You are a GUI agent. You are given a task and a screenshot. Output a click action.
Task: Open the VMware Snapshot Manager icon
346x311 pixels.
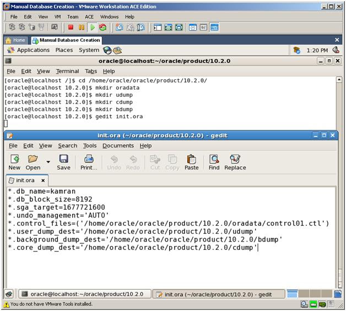pos(141,28)
